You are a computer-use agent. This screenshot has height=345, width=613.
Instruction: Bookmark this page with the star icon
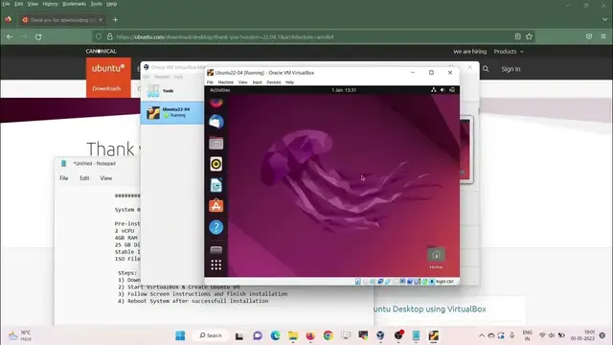pos(529,36)
